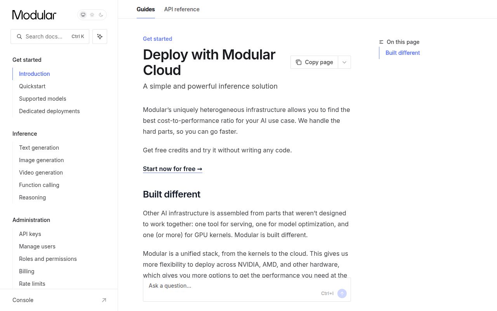Open Dedicated deployments page

[49, 111]
